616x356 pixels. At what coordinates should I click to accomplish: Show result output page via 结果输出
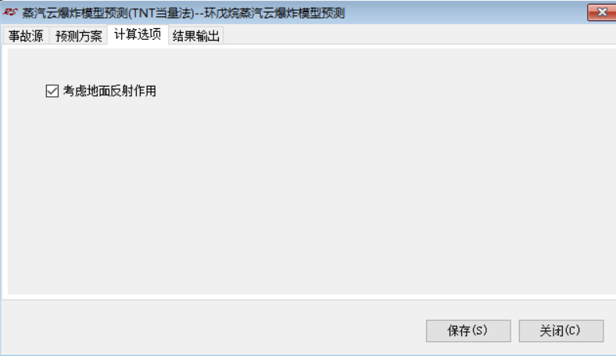195,36
